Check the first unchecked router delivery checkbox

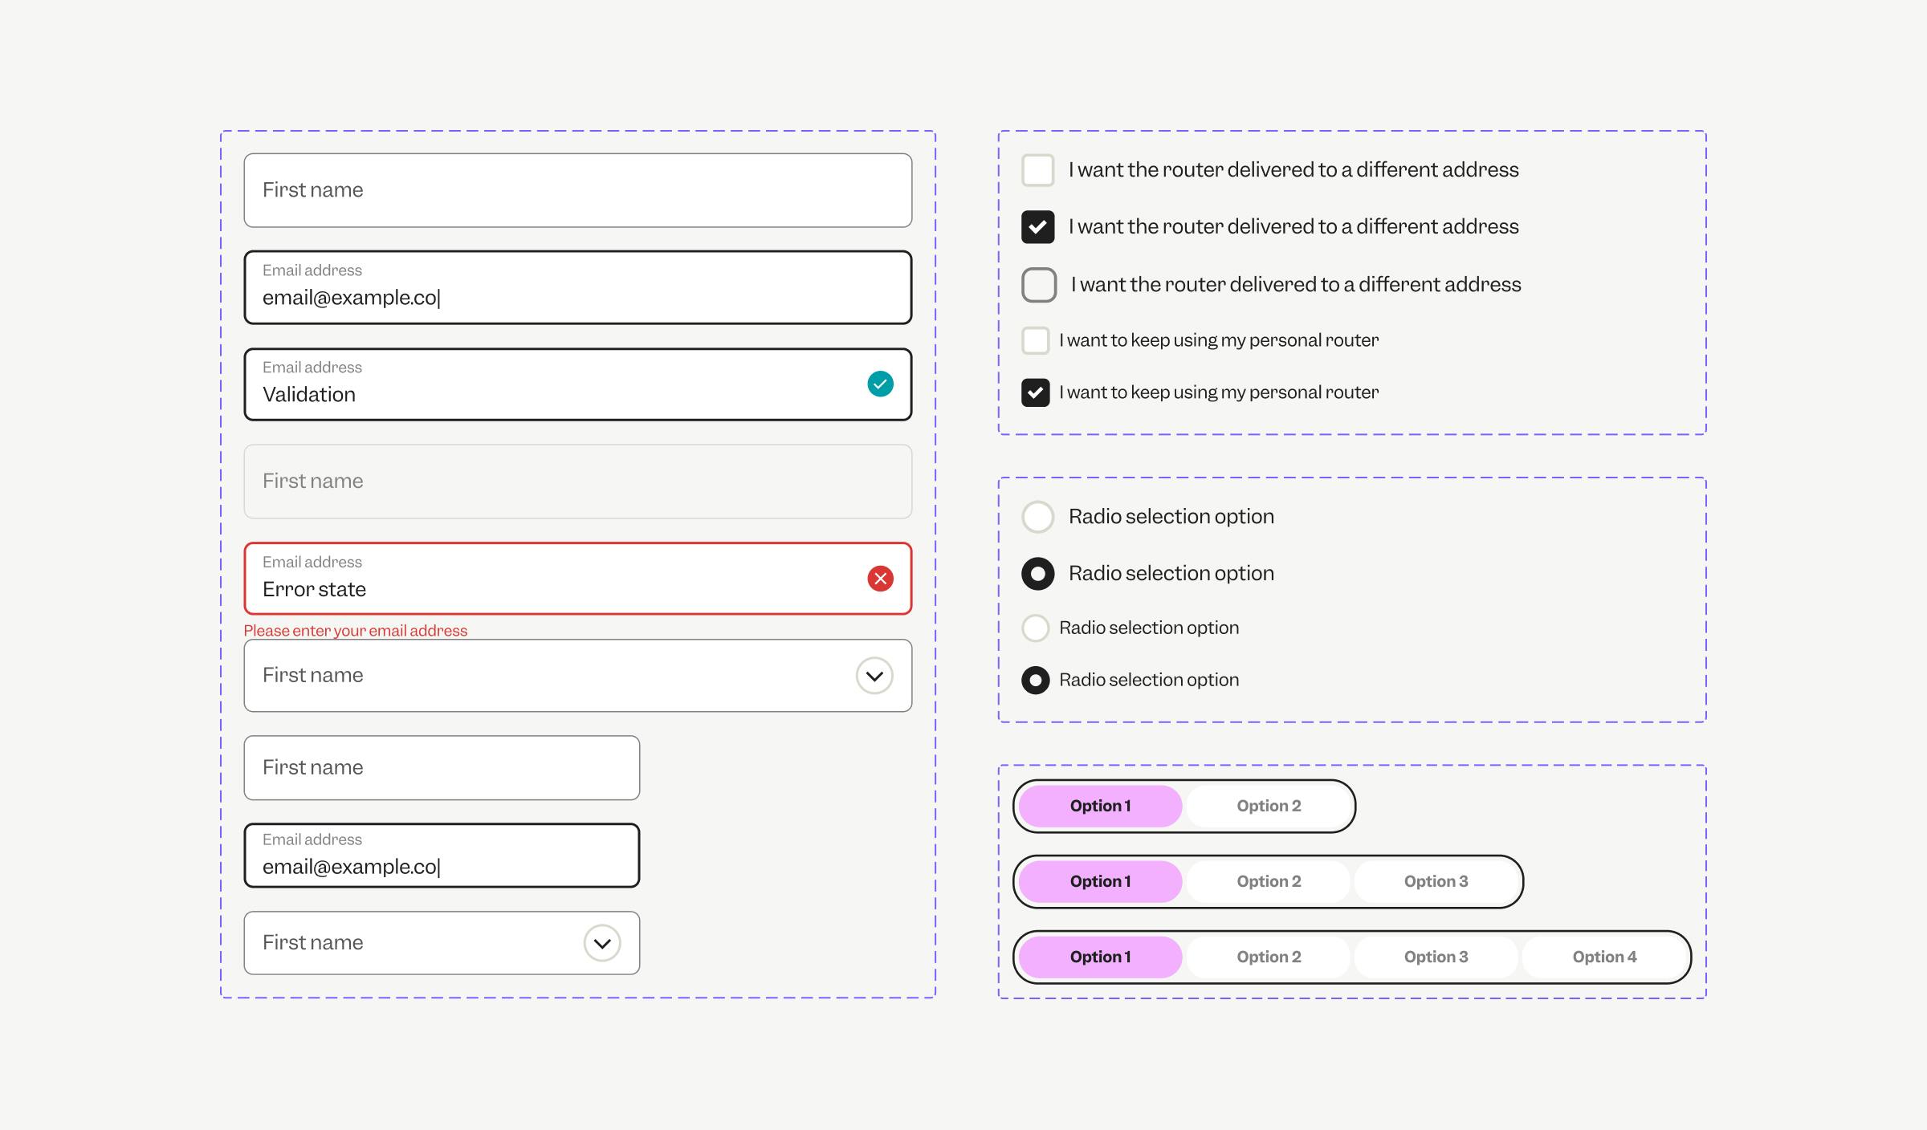(1037, 170)
